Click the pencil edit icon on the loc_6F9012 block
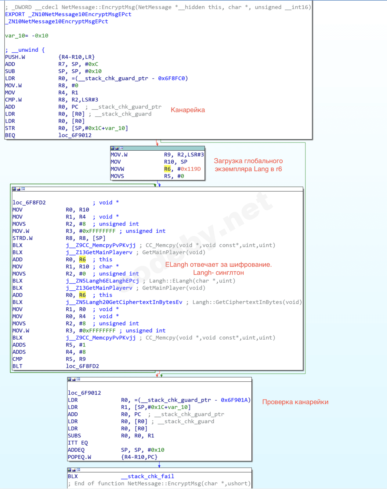Screen dimensions: 387x489 tap(74, 379)
